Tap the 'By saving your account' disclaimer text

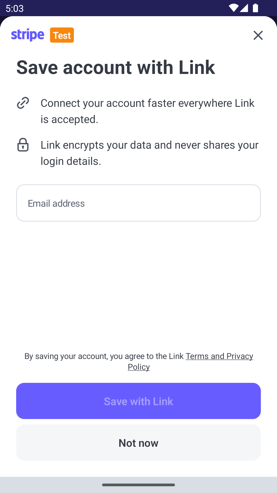tap(104, 356)
